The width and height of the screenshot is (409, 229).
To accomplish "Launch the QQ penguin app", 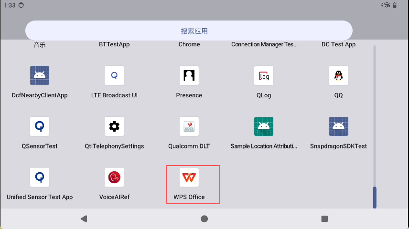I will (x=338, y=76).
